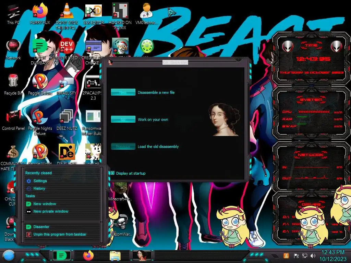Click the IDA Quick start title bar icon

click(x=110, y=62)
